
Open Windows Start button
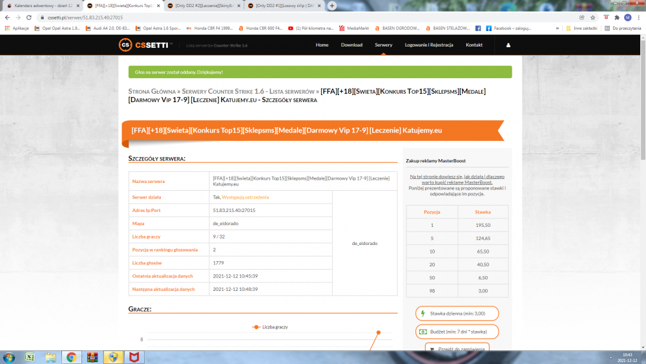point(8,357)
